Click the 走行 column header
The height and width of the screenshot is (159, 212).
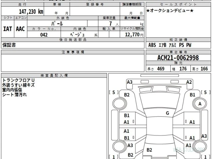tap(23, 4)
